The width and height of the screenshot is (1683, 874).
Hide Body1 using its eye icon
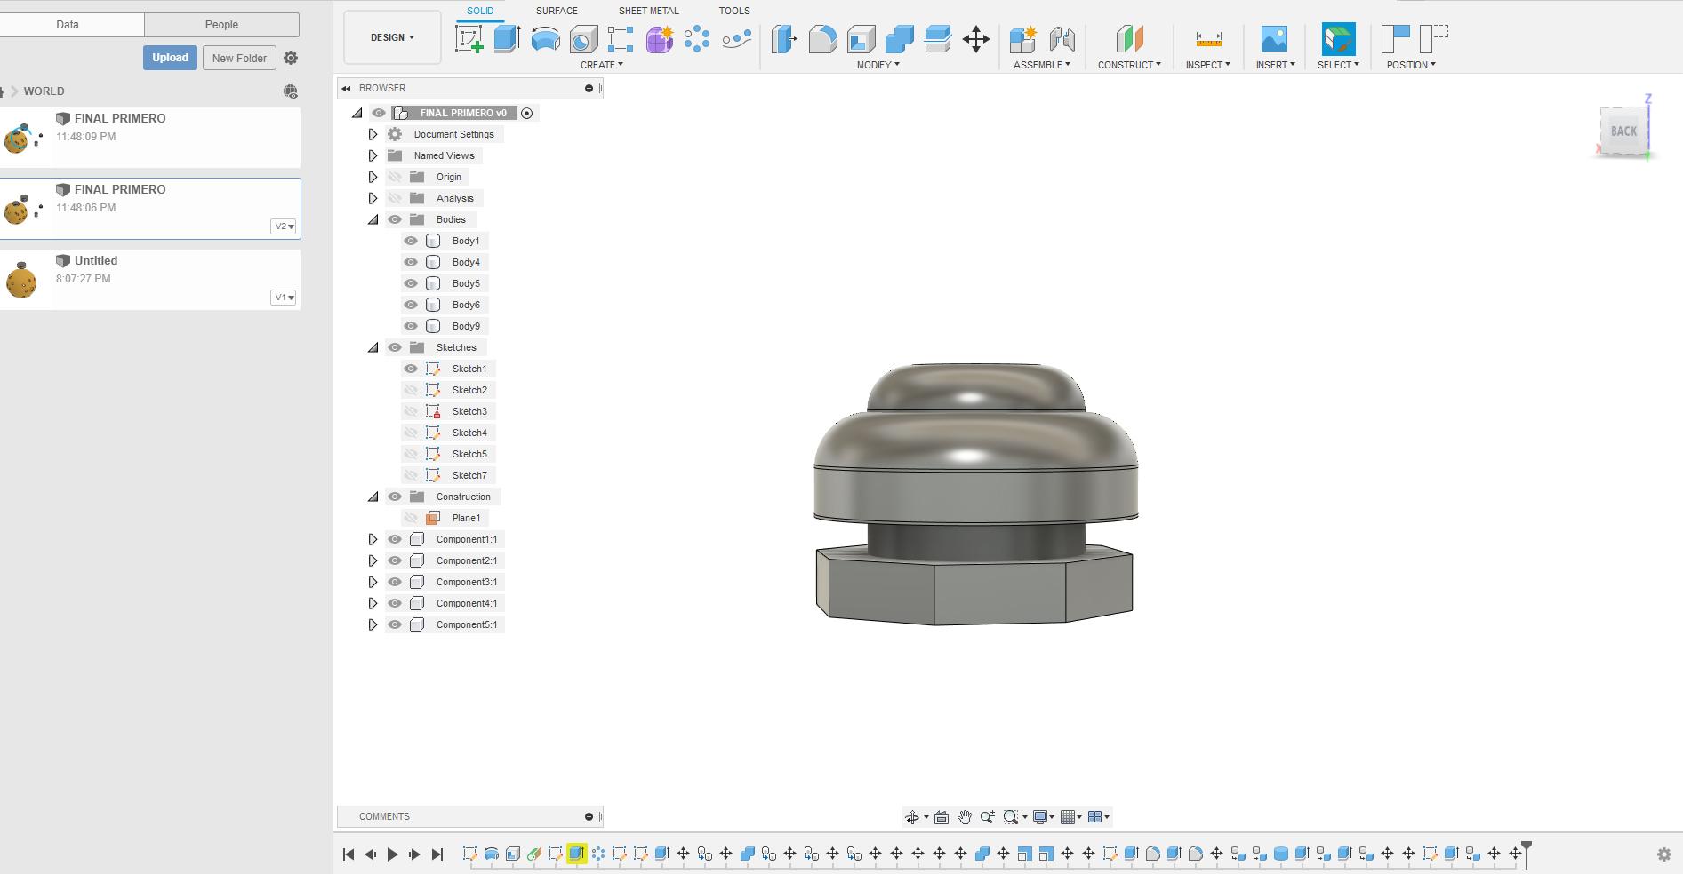411,241
